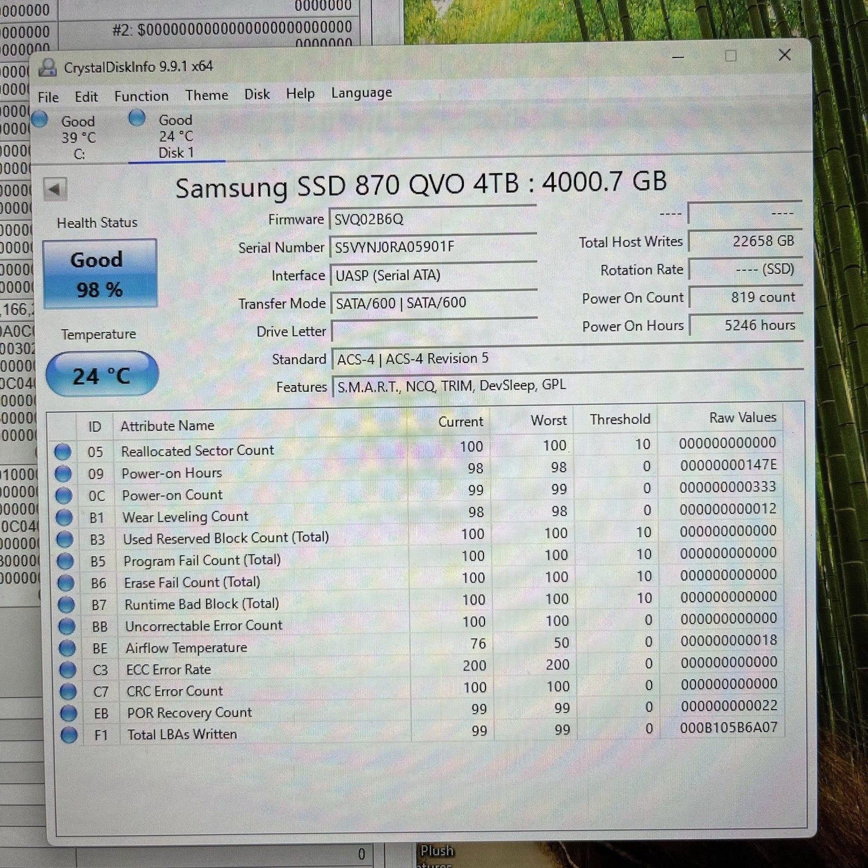Click the Interface value field
868x868 pixels.
433,275
